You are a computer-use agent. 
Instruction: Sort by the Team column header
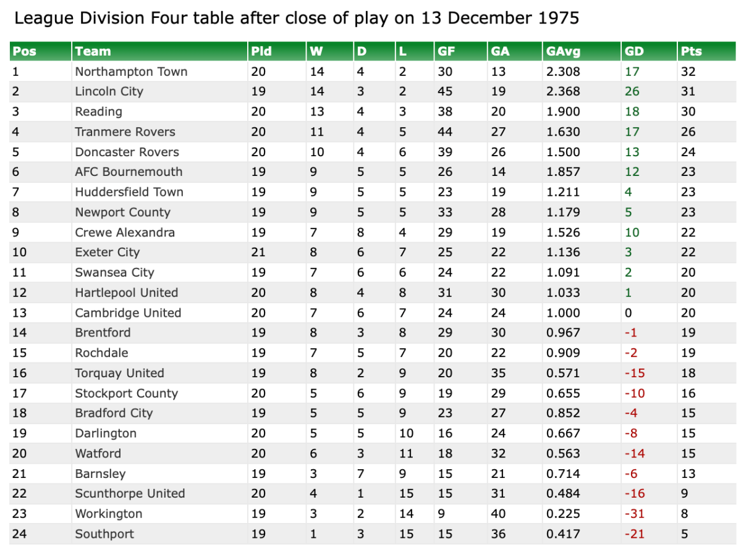(93, 51)
